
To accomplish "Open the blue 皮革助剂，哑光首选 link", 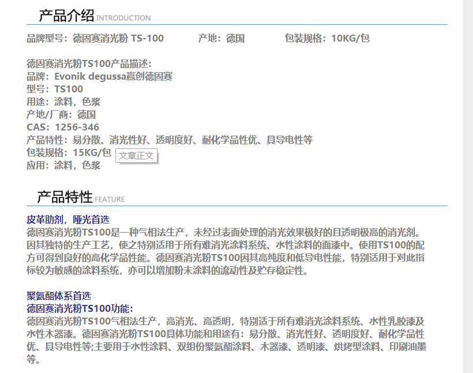I will coord(68,220).
